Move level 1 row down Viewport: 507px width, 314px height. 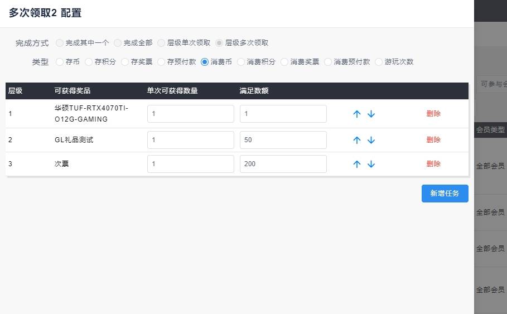pyautogui.click(x=371, y=114)
